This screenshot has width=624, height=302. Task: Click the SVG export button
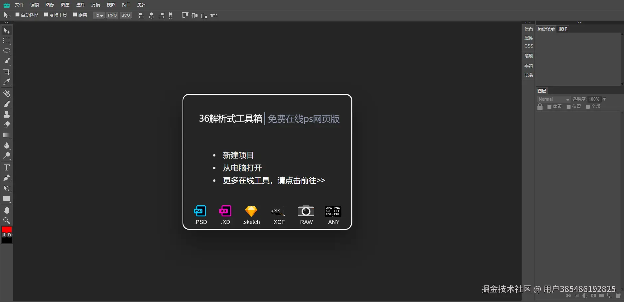[126, 15]
